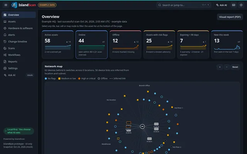The width and height of the screenshot is (247, 154).
Task: Click the EXAMPLE DATA badge
Action: (x=47, y=5)
